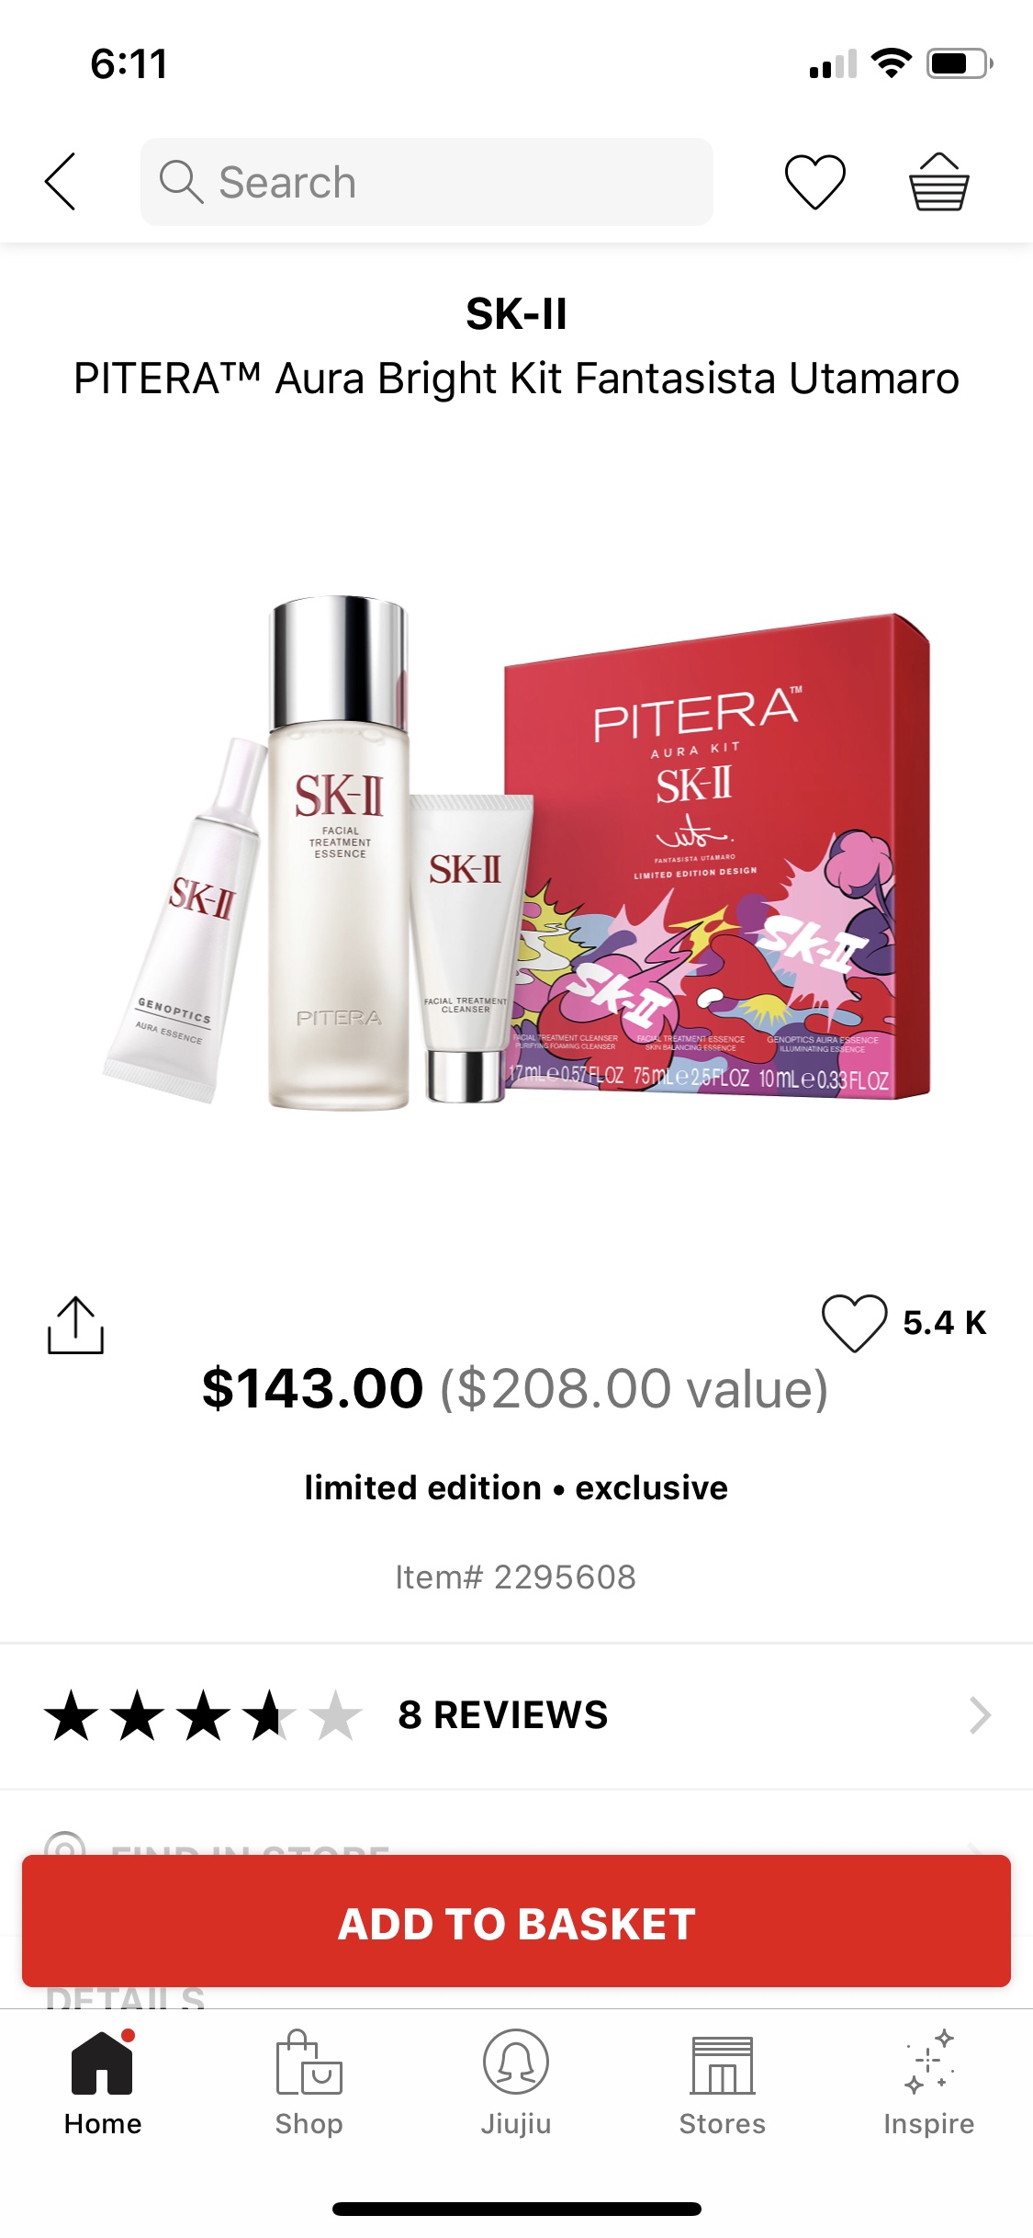This screenshot has width=1033, height=2238.
Task: Open the Loves heart icon in header
Action: pos(814,182)
